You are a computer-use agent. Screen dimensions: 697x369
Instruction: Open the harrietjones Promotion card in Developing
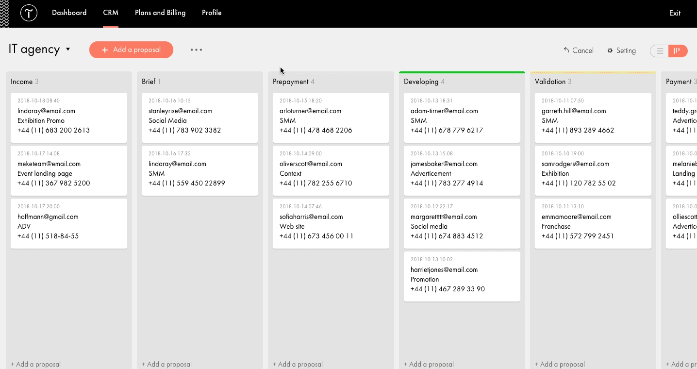[462, 276]
